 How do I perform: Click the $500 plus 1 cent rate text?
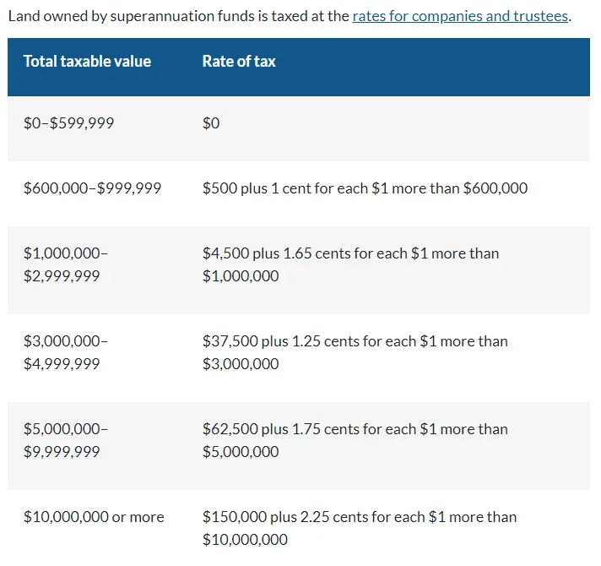[365, 188]
